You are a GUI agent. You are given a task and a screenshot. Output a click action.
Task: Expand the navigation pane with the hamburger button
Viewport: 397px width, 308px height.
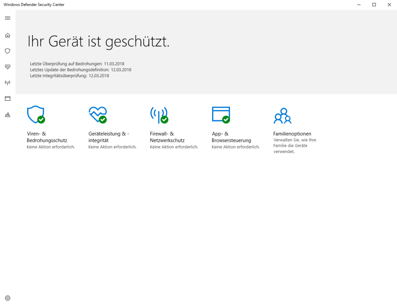coord(7,18)
